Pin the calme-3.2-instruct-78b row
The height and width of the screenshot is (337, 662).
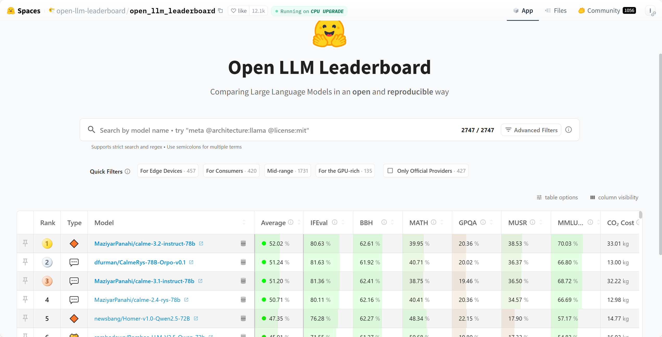tap(25, 243)
